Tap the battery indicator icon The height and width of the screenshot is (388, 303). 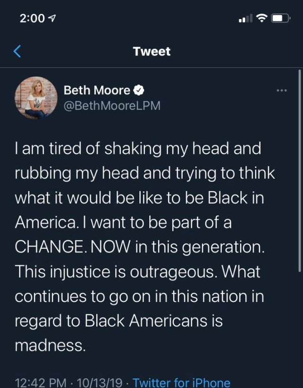pyautogui.click(x=281, y=19)
